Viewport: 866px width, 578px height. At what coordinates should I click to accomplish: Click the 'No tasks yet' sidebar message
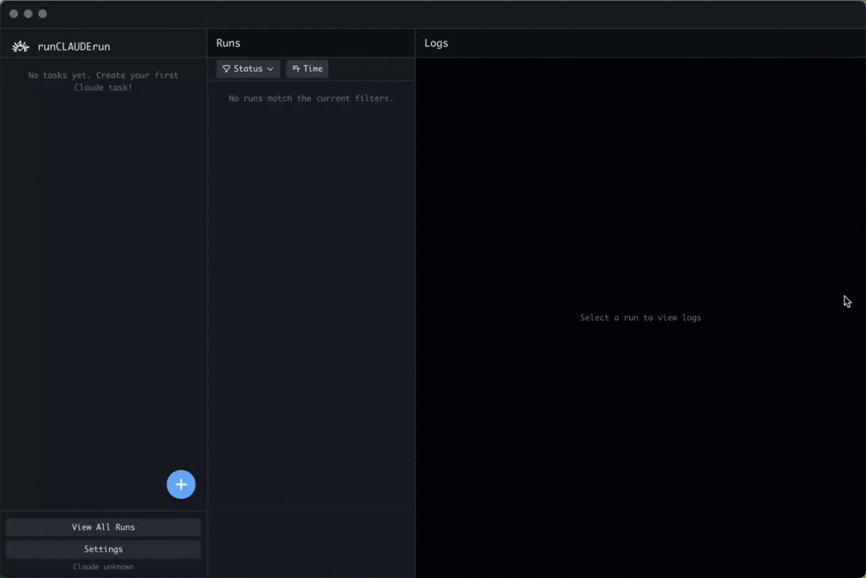click(103, 81)
